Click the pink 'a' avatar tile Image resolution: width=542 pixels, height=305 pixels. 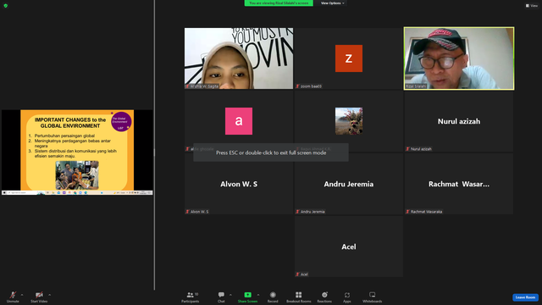(239, 121)
